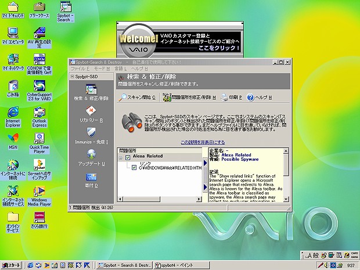This screenshot has width=360, height=270.
Task: Click the ヘルプ help toolbar button
Action: pyautogui.click(x=259, y=98)
